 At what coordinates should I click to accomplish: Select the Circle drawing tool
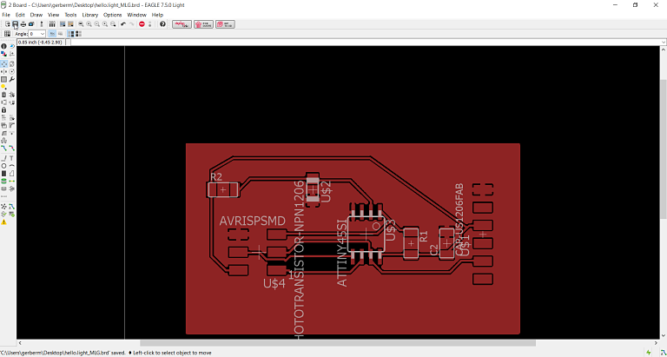point(3,166)
